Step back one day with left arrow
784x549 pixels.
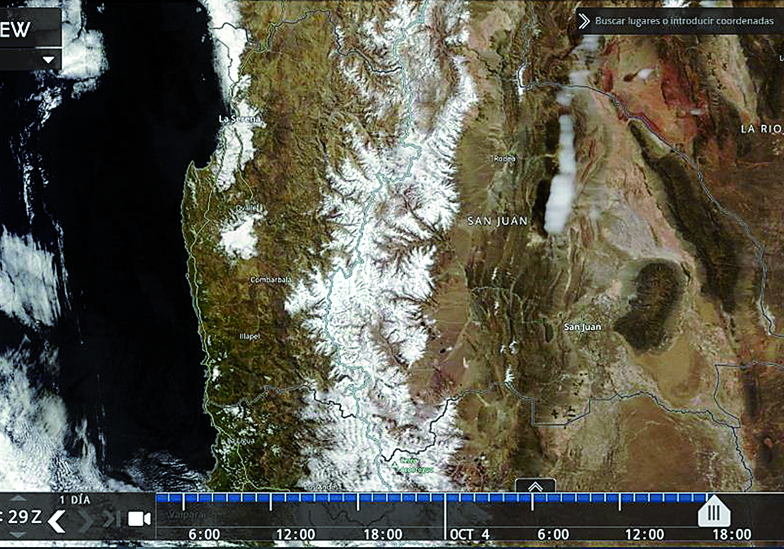click(57, 521)
